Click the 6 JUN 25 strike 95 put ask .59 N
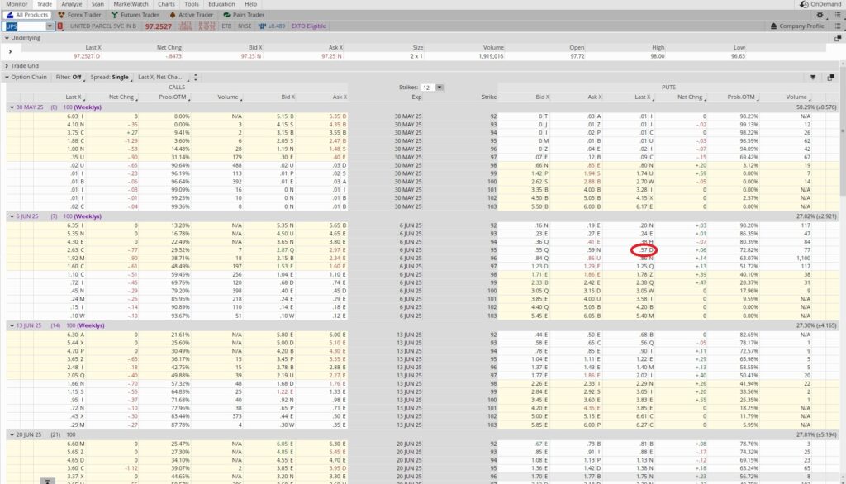This screenshot has height=484, width=846. (594, 250)
